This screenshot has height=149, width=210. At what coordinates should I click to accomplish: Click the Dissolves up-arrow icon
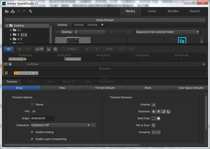click(154, 111)
